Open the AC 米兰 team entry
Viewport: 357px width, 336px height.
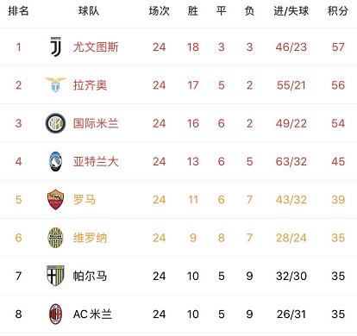pyautogui.click(x=92, y=314)
